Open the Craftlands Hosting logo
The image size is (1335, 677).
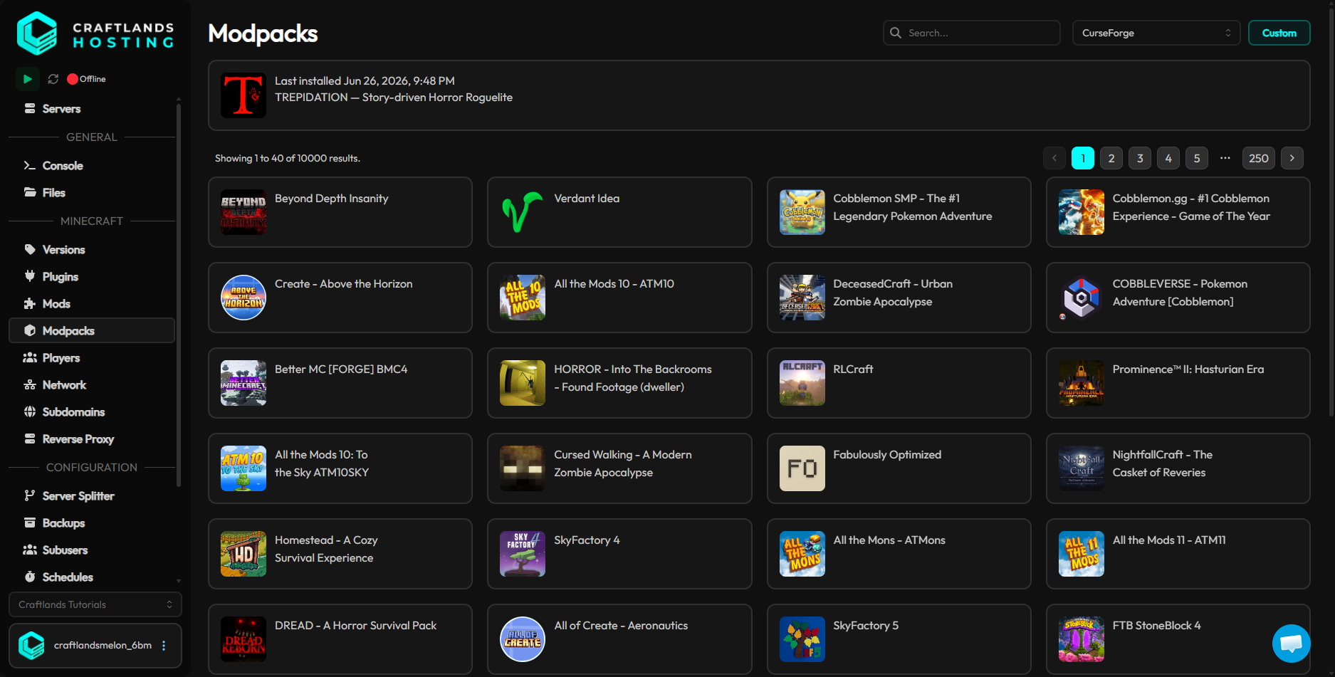point(95,33)
